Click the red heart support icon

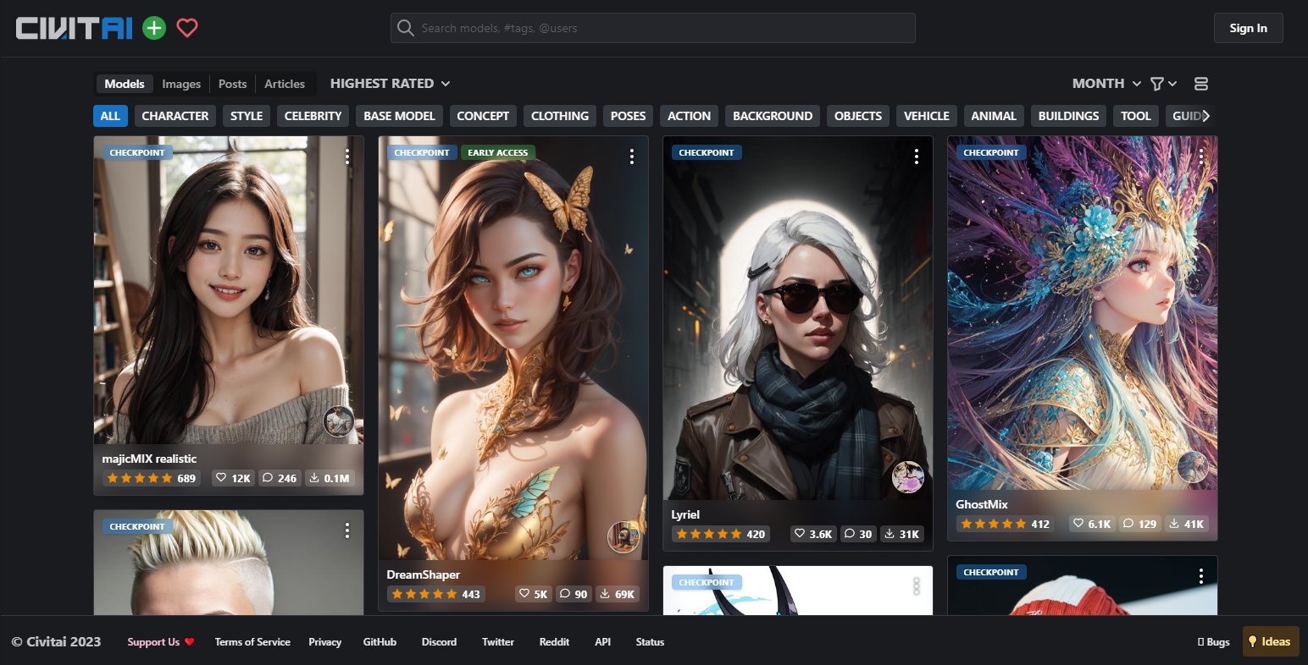(187, 28)
